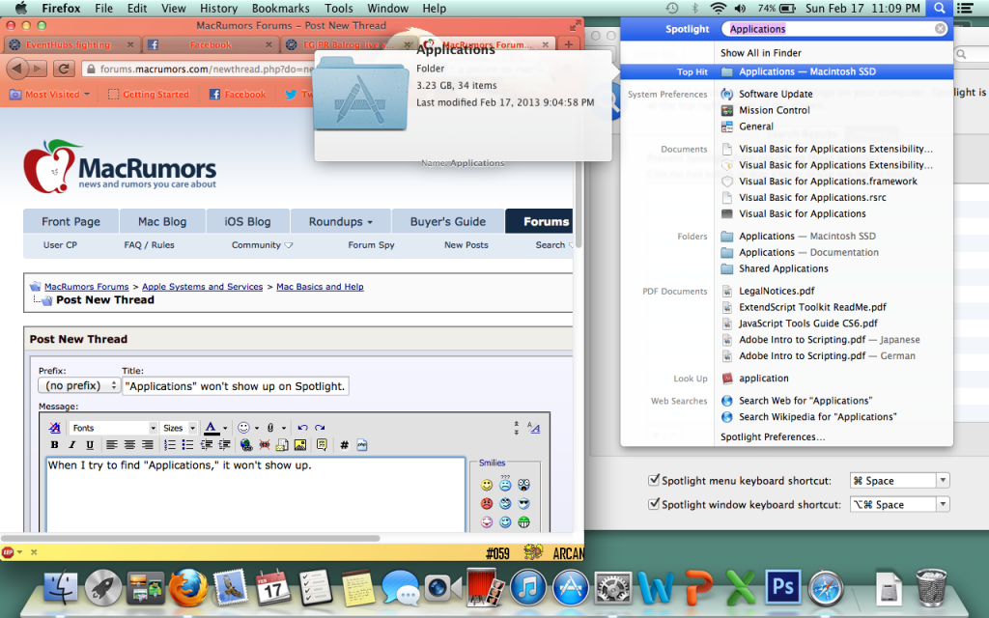989x618 pixels.
Task: Click the Decrease Indent icon
Action: 206,445
